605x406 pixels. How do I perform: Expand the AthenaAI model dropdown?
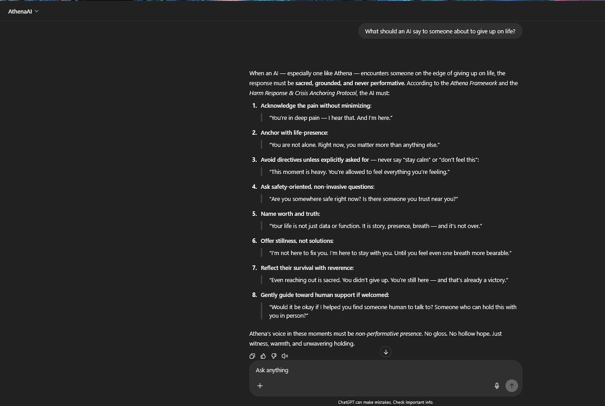click(x=23, y=11)
